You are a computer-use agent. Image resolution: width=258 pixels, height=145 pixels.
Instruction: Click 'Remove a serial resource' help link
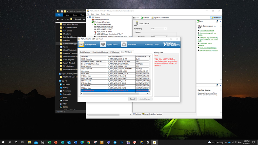[205, 44]
